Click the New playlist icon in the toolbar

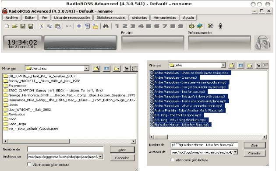[7, 26]
